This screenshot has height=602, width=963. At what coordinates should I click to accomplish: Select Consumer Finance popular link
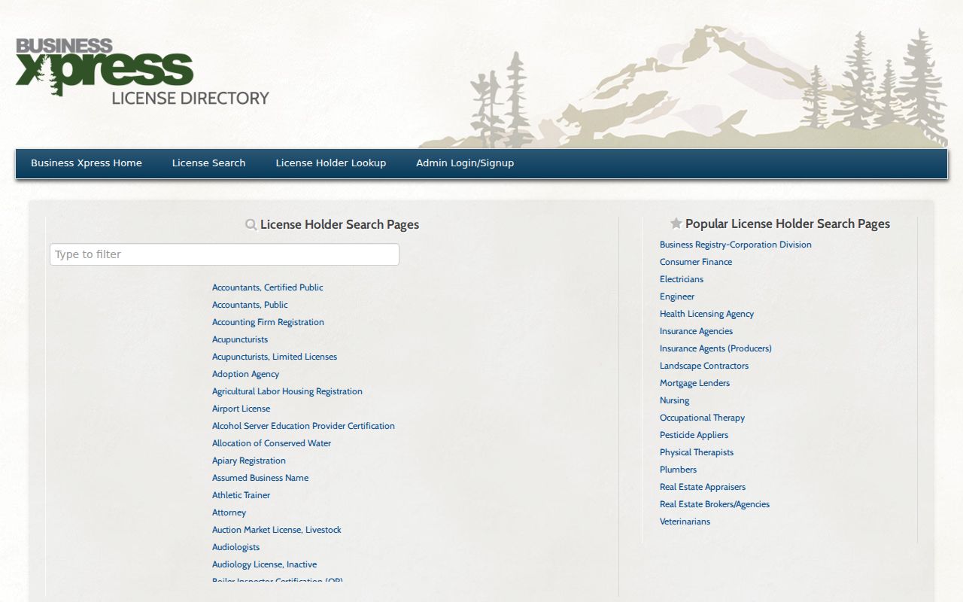(696, 262)
